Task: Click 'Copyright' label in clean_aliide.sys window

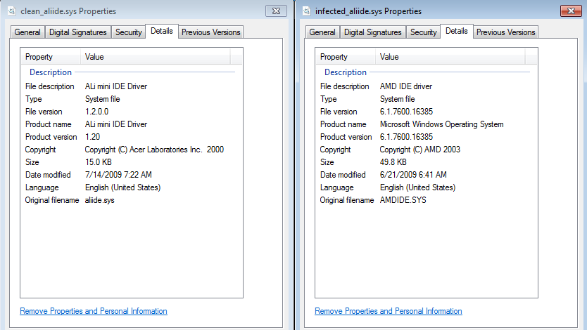Action: (40, 150)
